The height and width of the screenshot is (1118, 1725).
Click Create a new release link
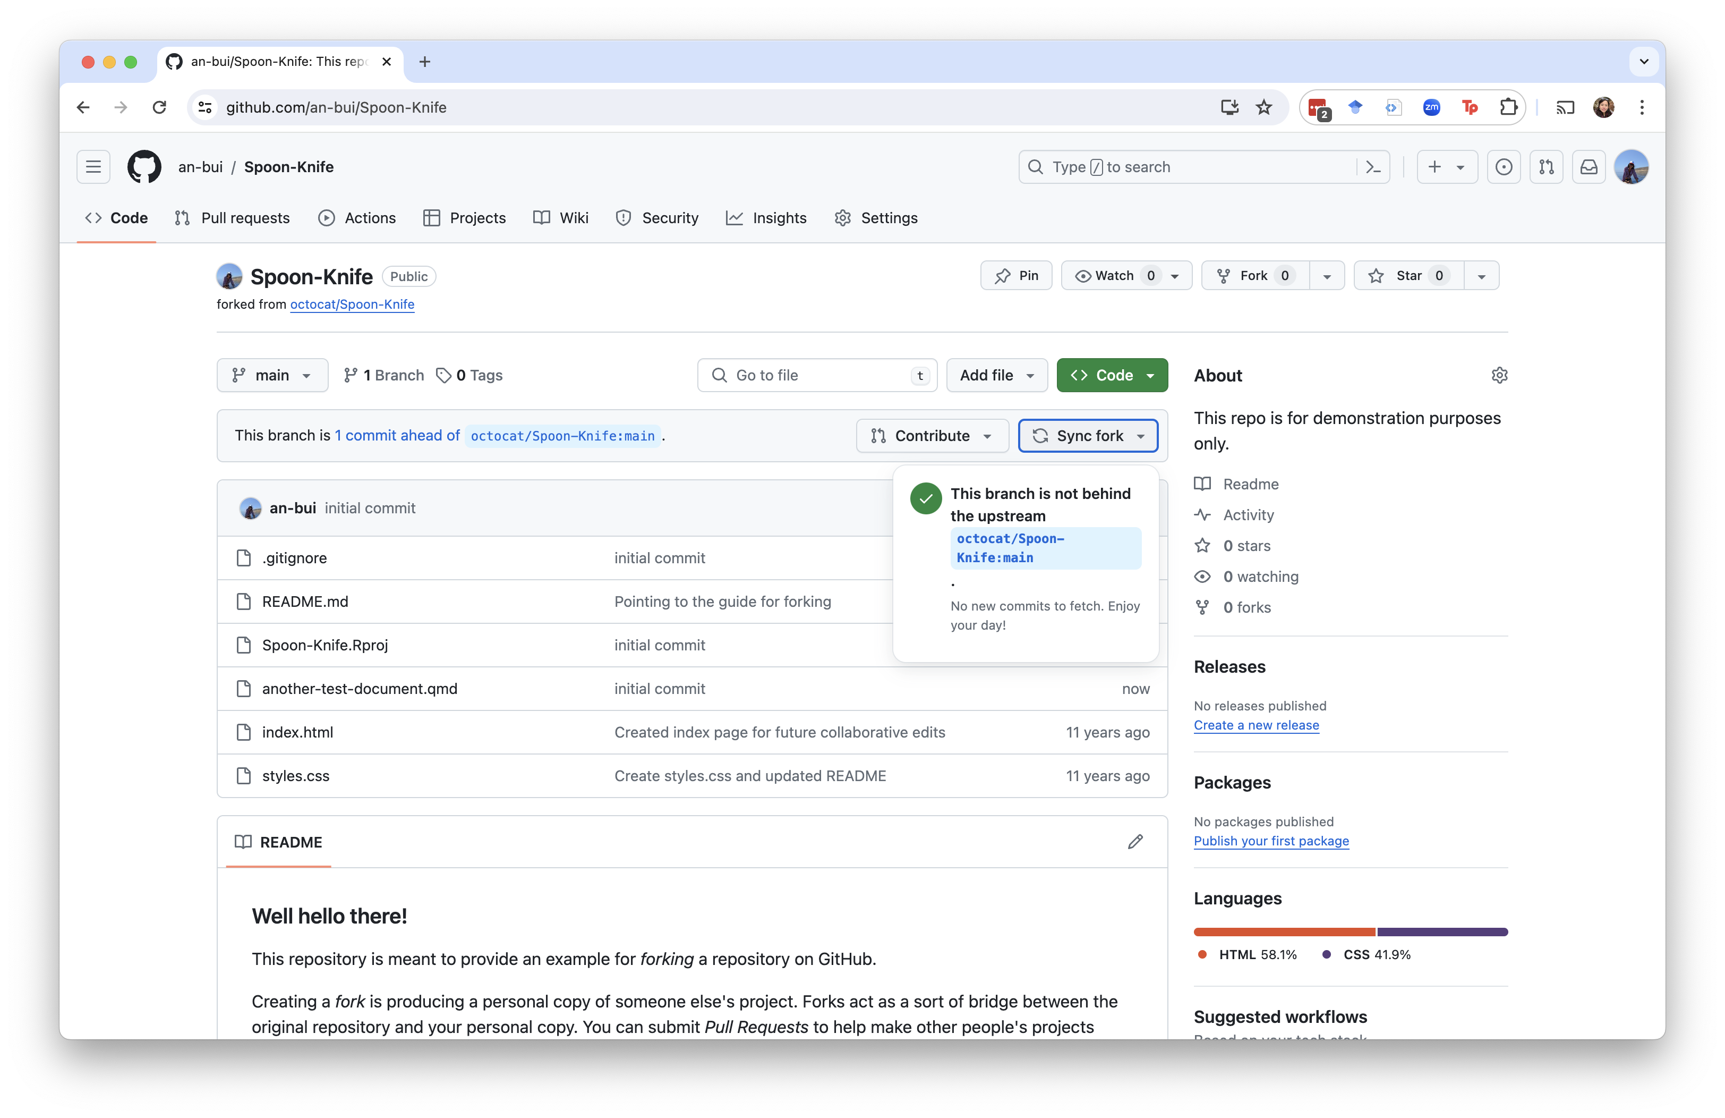(1256, 725)
